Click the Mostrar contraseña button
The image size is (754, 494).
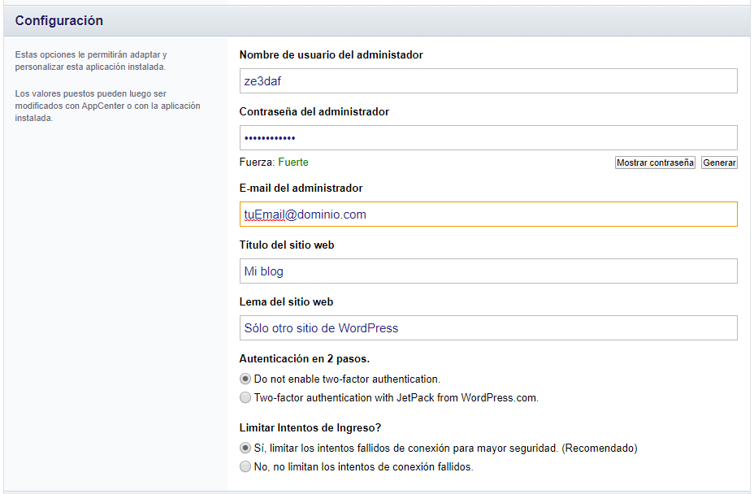(655, 162)
